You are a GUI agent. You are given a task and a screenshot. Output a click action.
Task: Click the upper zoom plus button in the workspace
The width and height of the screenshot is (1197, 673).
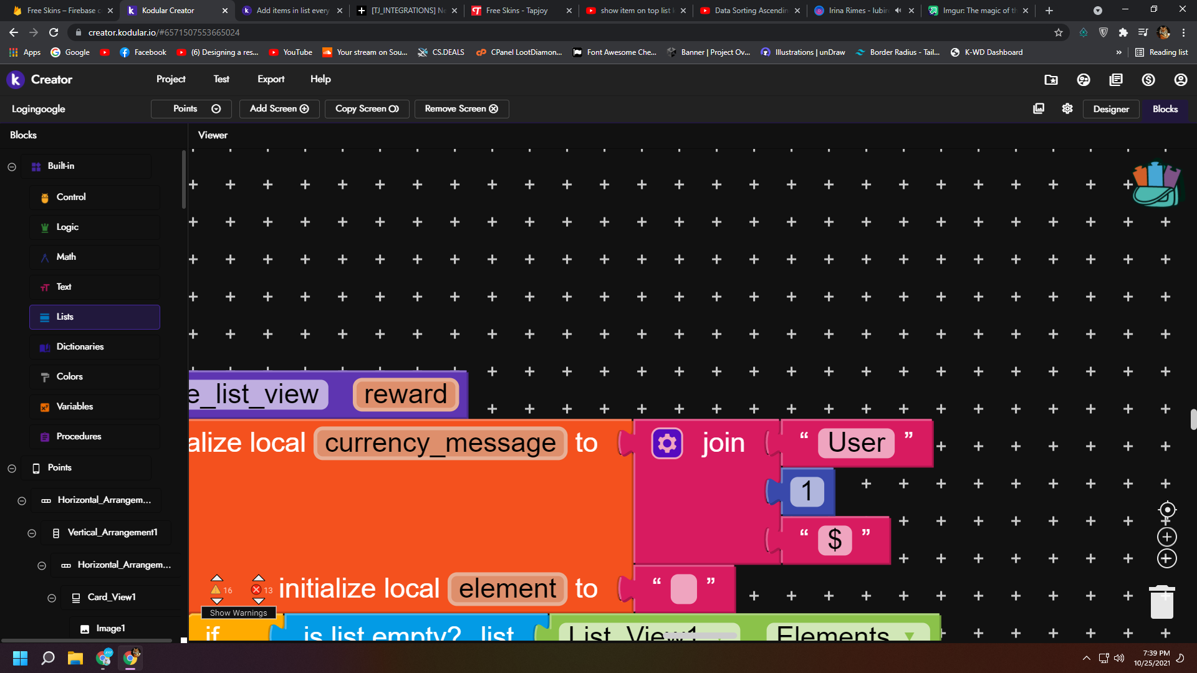[1167, 537]
